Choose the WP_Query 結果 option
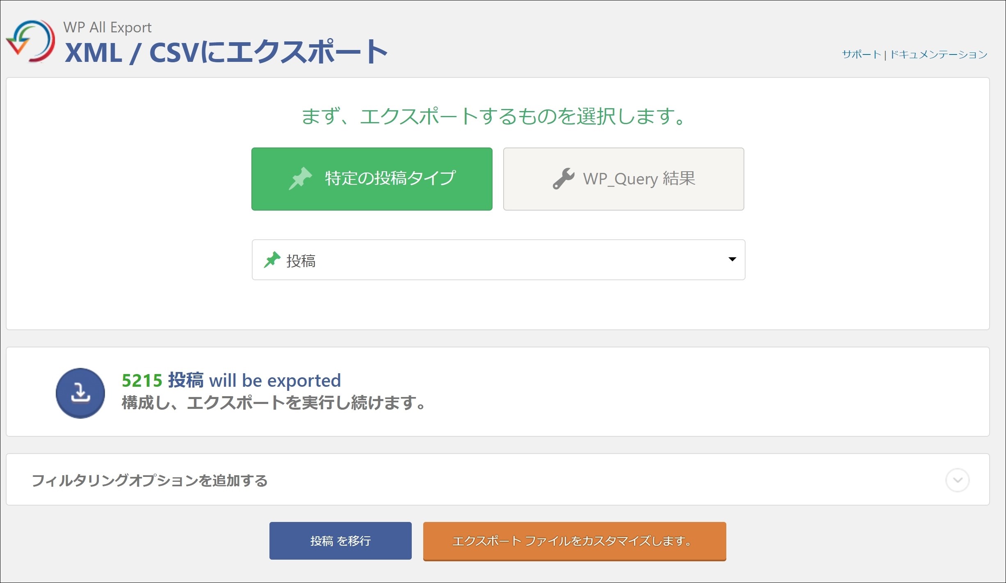Image resolution: width=1006 pixels, height=583 pixels. pyautogui.click(x=624, y=179)
